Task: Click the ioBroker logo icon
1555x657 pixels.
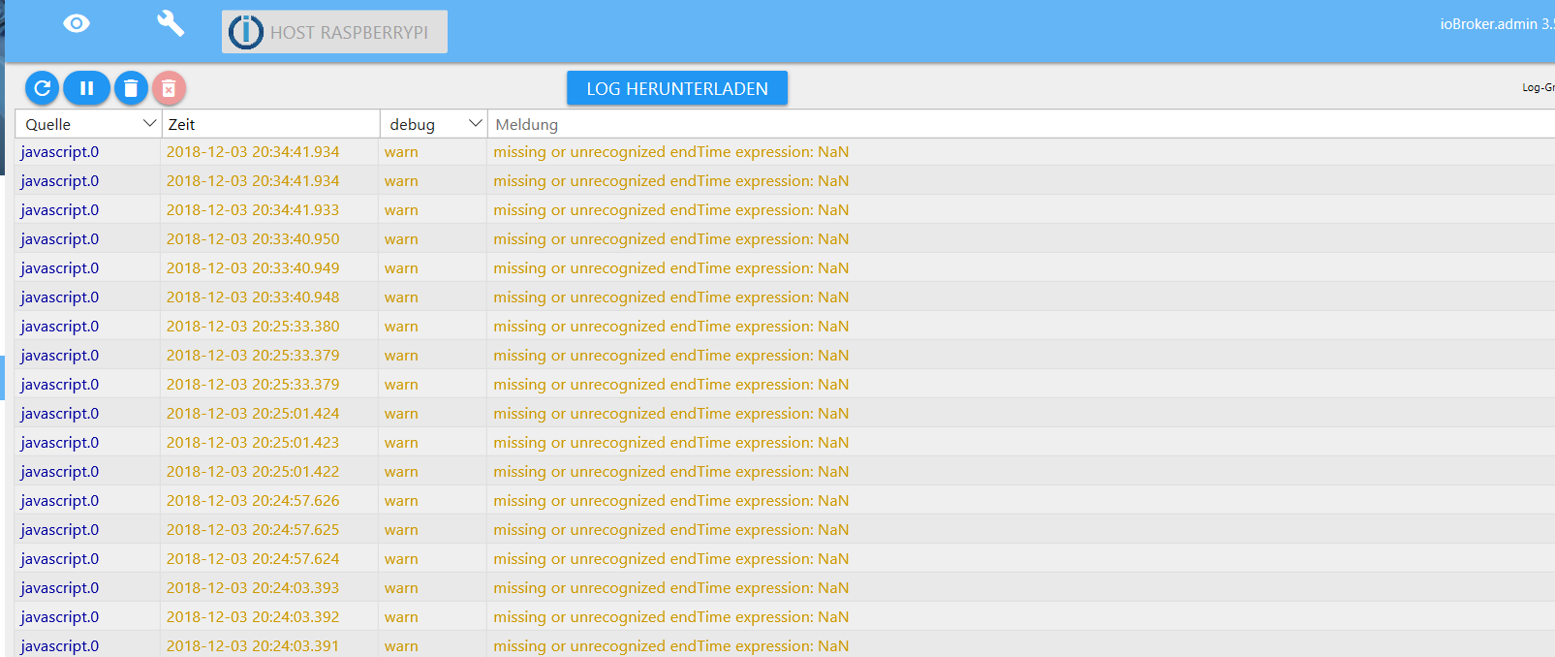Action: click(x=246, y=32)
